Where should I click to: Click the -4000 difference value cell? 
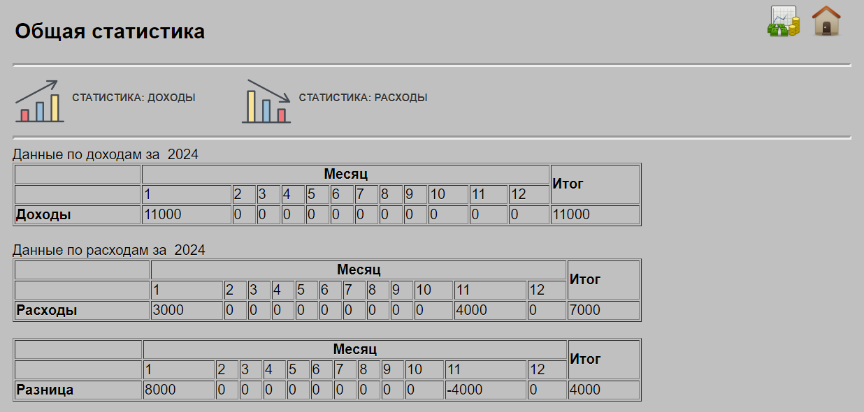485,390
